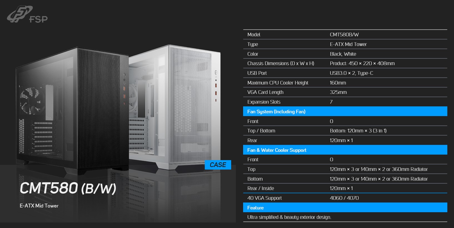The height and width of the screenshot is (228, 454).
Task: Click the FSP logo
Action: [x=27, y=14]
